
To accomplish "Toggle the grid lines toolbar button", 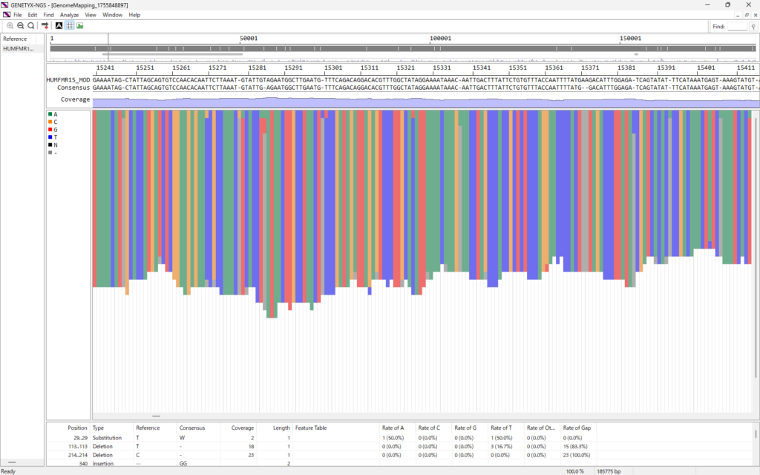I will click(x=70, y=25).
